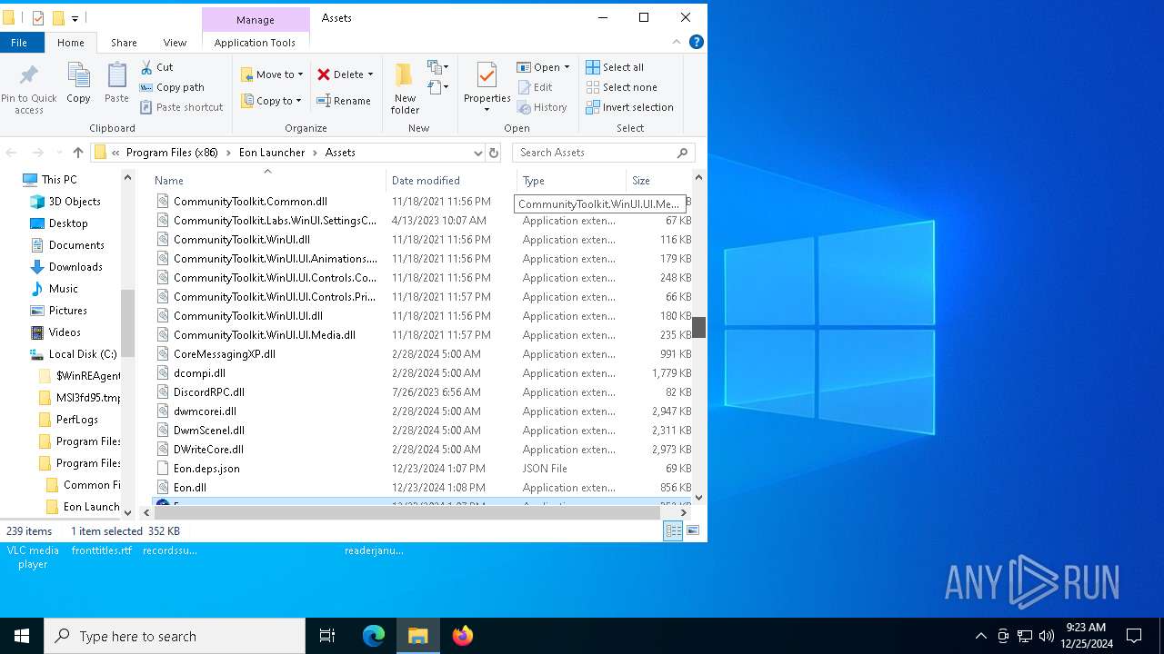Click Select none in ribbon
This screenshot has width=1164, height=654.
(621, 87)
